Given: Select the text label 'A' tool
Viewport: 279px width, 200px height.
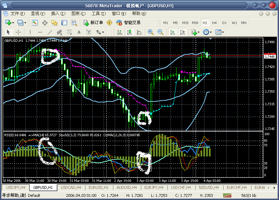Looking at the screenshot, I should click(79, 32).
